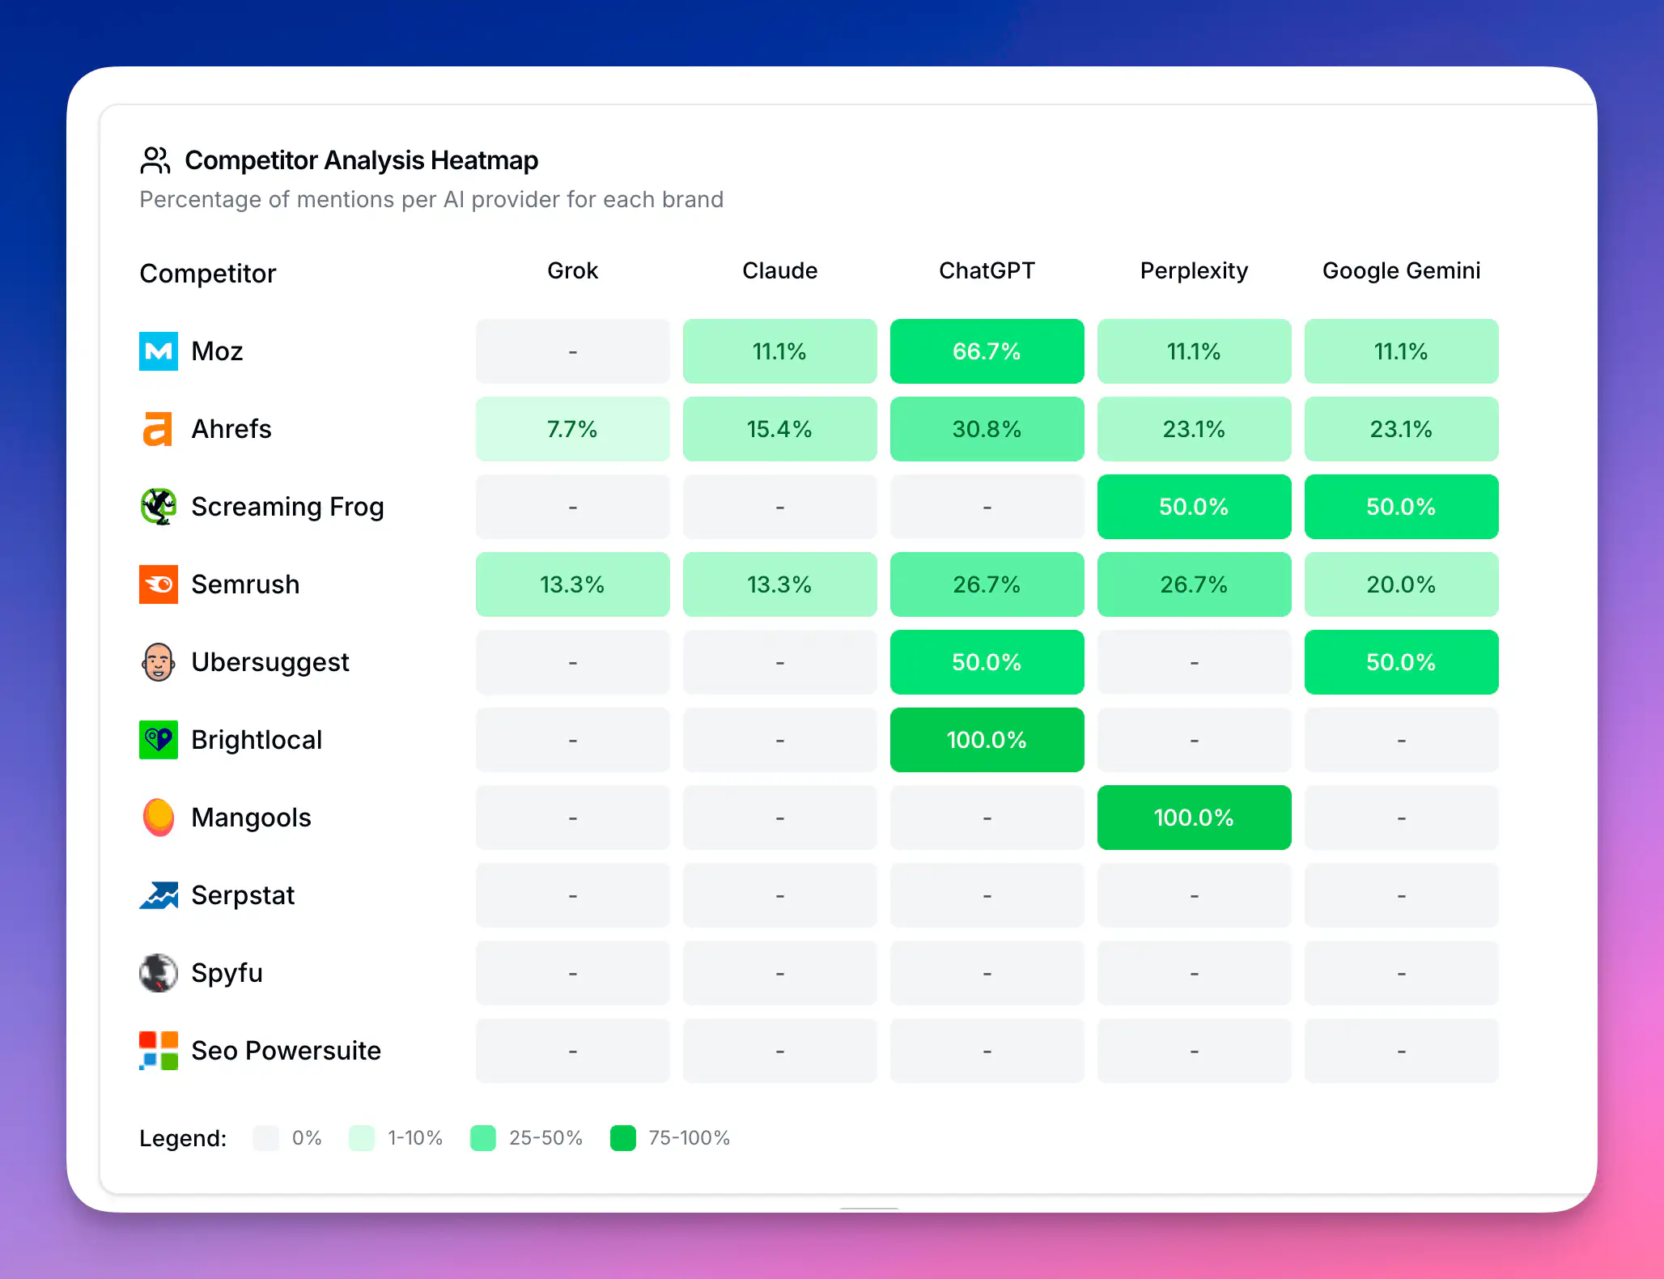Click the 1-10% legend color swatch

pyautogui.click(x=362, y=1138)
